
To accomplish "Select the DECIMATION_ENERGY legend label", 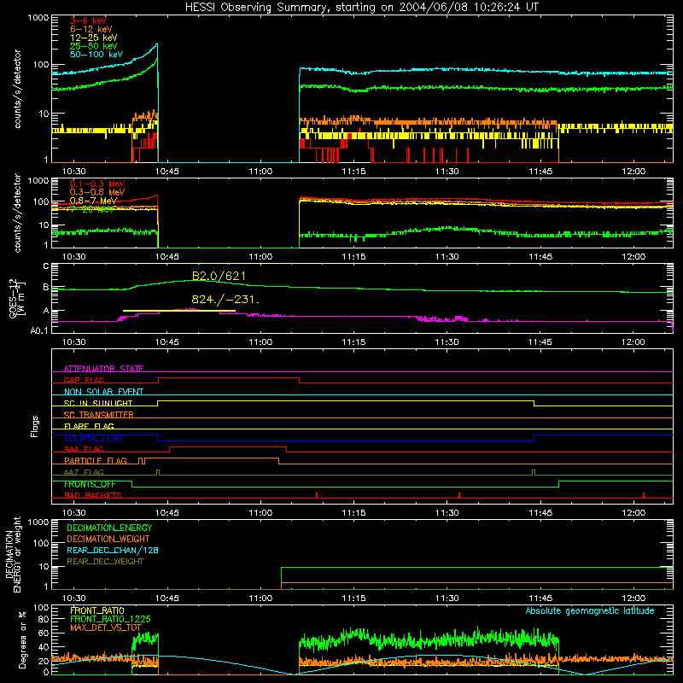I will point(109,528).
